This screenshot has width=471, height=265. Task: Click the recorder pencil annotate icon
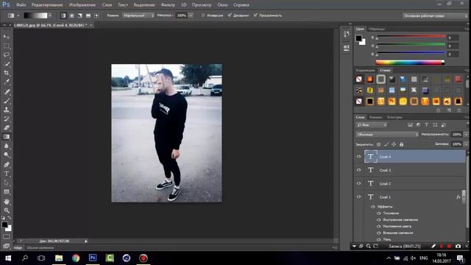[433, 246]
